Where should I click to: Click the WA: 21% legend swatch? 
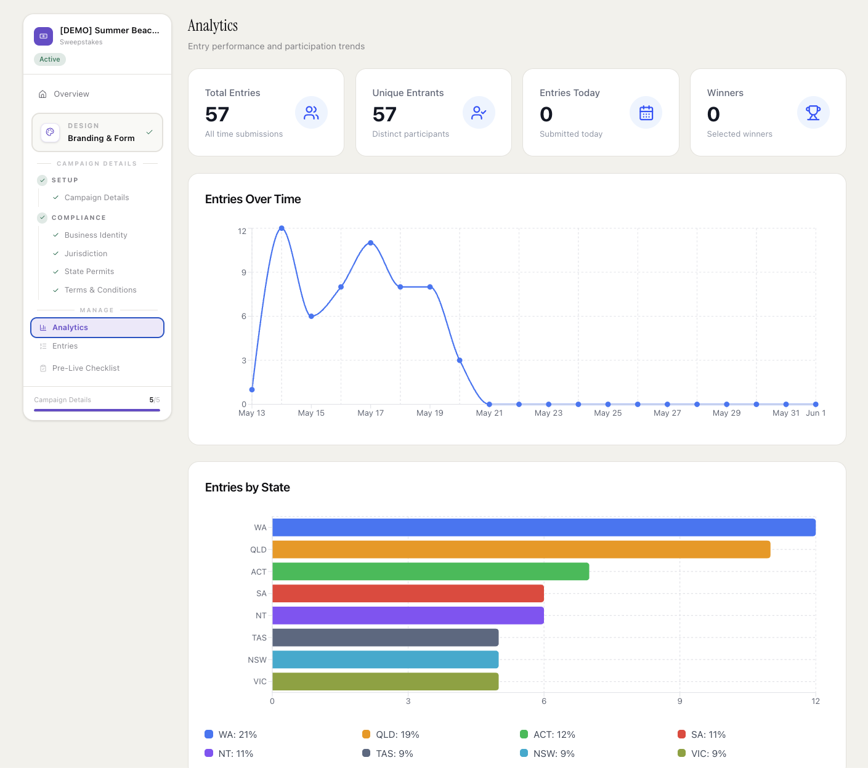click(x=209, y=734)
